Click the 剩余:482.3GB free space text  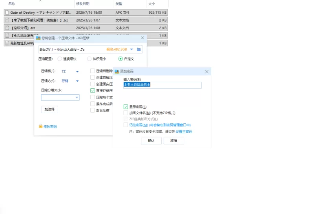(x=117, y=49)
